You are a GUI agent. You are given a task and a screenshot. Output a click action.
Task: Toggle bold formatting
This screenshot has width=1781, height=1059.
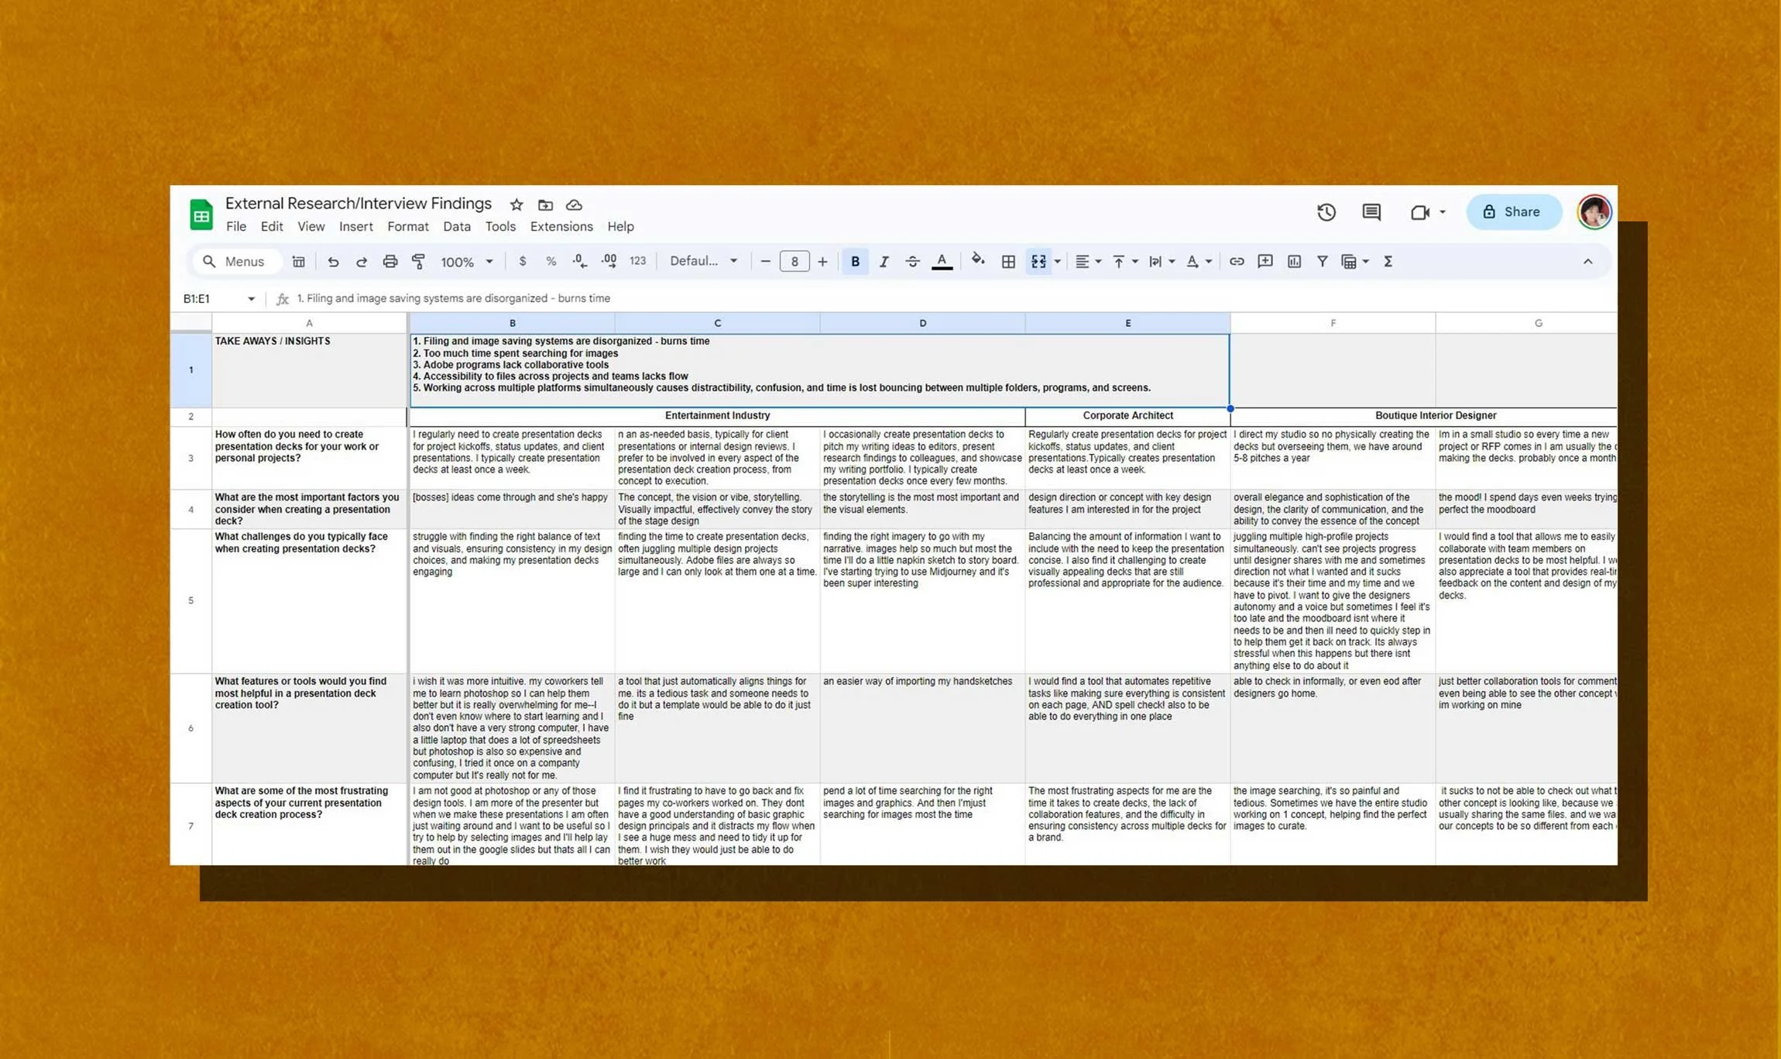855,262
